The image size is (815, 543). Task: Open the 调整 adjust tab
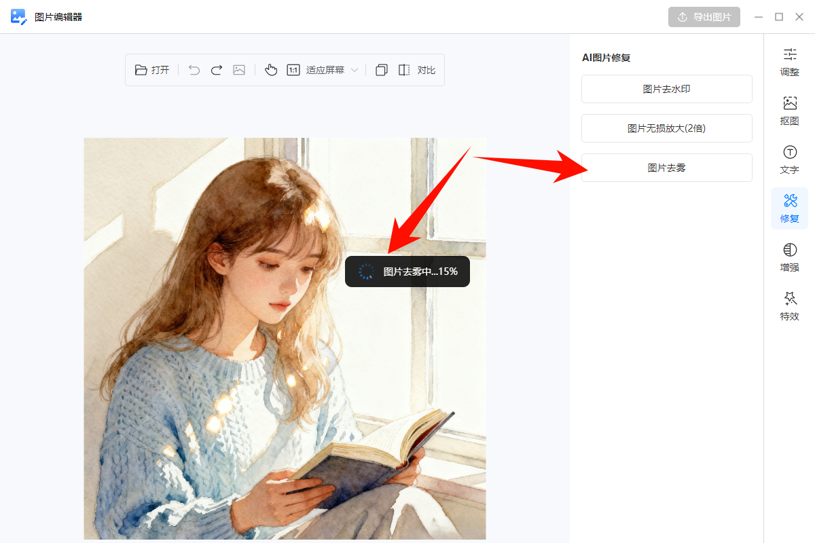[789, 62]
